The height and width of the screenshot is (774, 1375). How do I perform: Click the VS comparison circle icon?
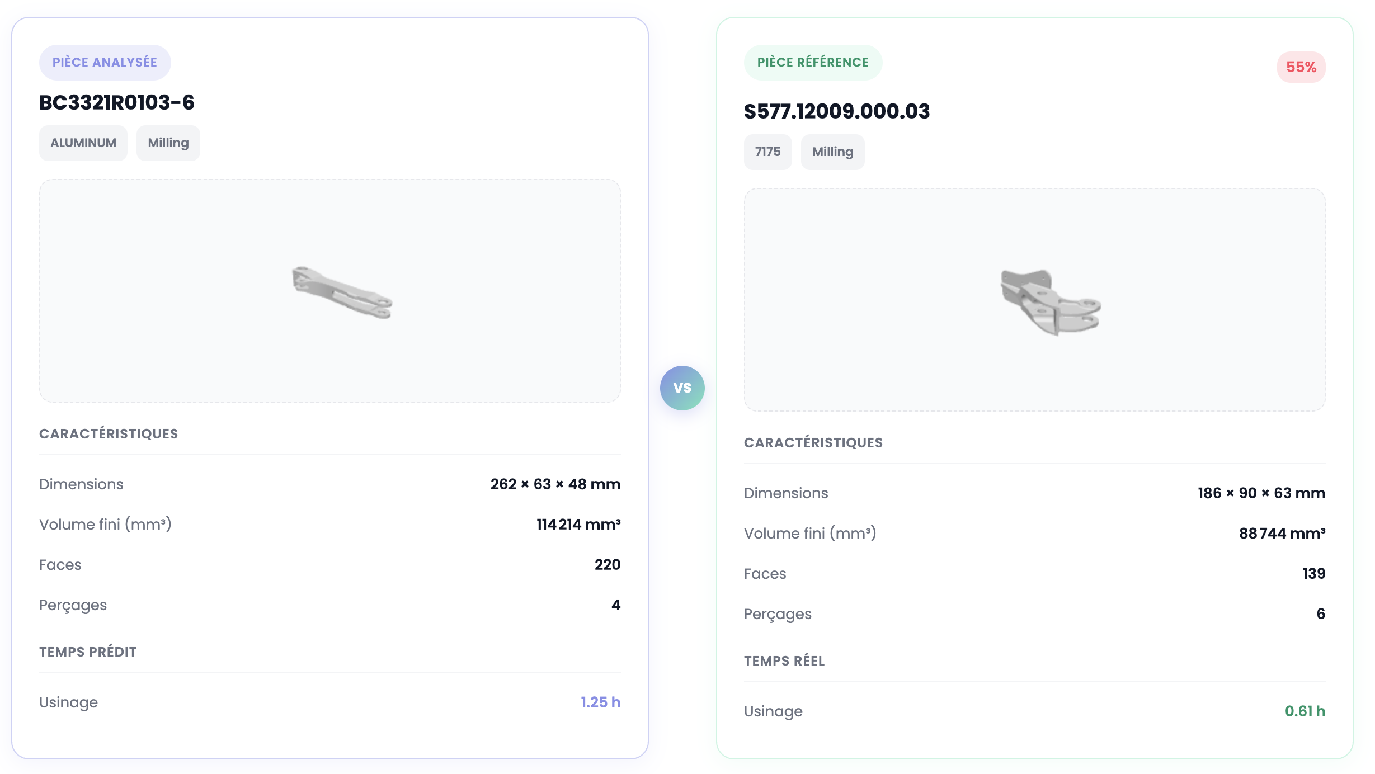[x=682, y=388]
